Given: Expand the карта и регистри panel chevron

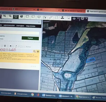Looking at the screenshot, I should point(39,22).
